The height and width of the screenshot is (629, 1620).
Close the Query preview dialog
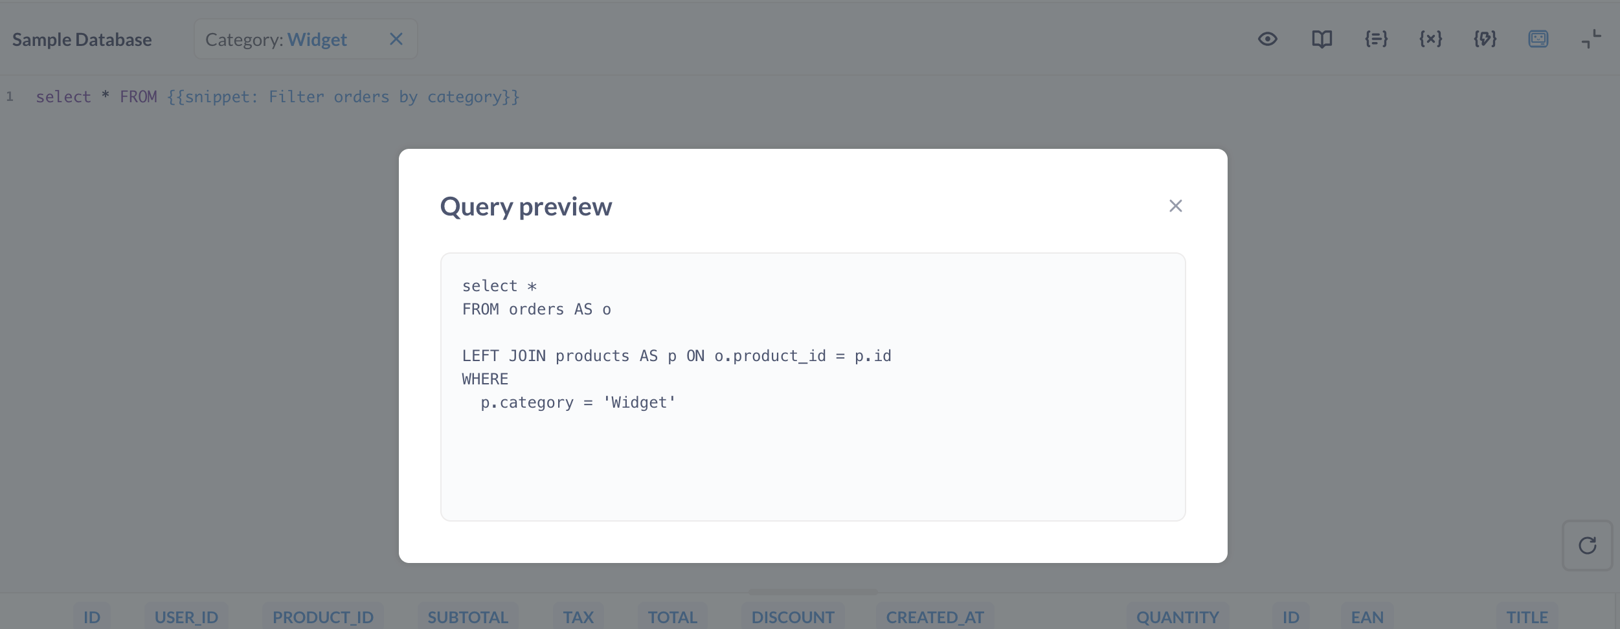tap(1176, 206)
